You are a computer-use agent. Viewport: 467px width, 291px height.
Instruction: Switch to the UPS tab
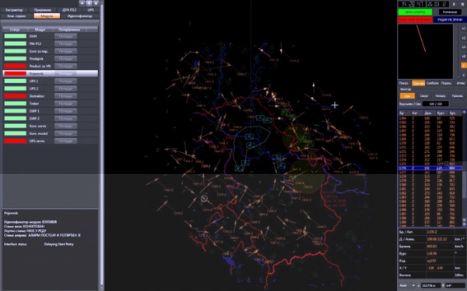point(90,10)
